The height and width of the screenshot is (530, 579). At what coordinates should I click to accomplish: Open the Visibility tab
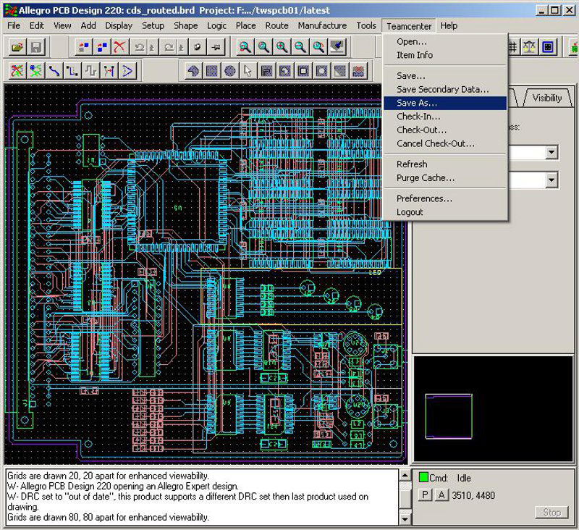[547, 98]
